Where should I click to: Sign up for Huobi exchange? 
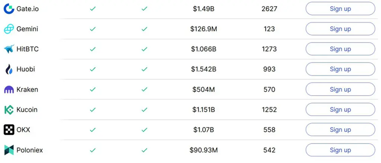340,69
